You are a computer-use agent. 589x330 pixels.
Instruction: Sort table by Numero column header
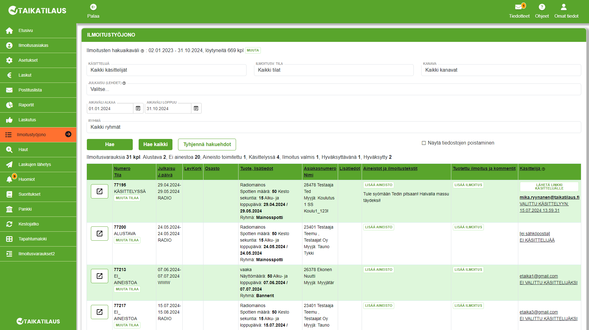point(122,168)
